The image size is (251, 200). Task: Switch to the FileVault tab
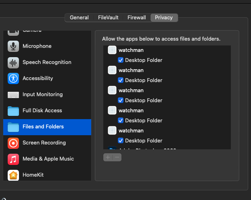click(108, 18)
